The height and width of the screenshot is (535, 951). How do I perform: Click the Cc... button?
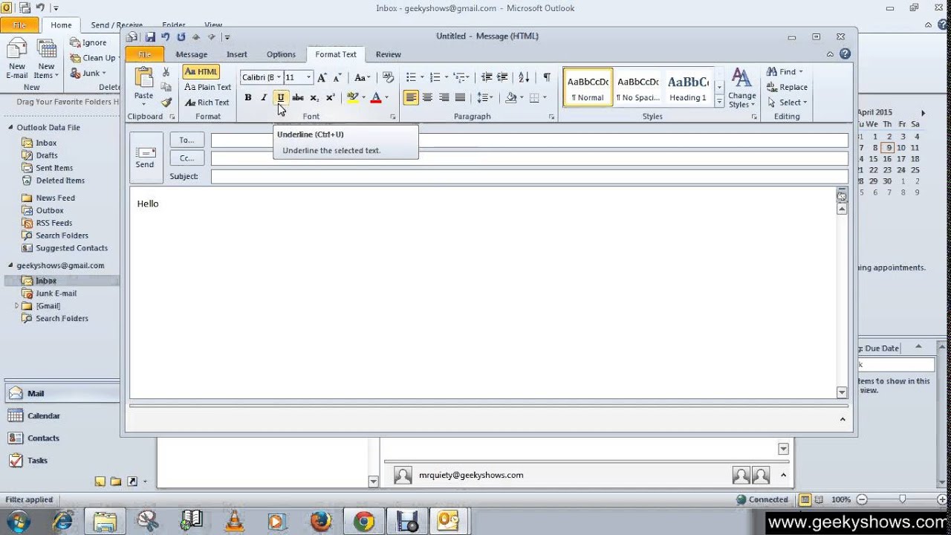[x=186, y=158]
